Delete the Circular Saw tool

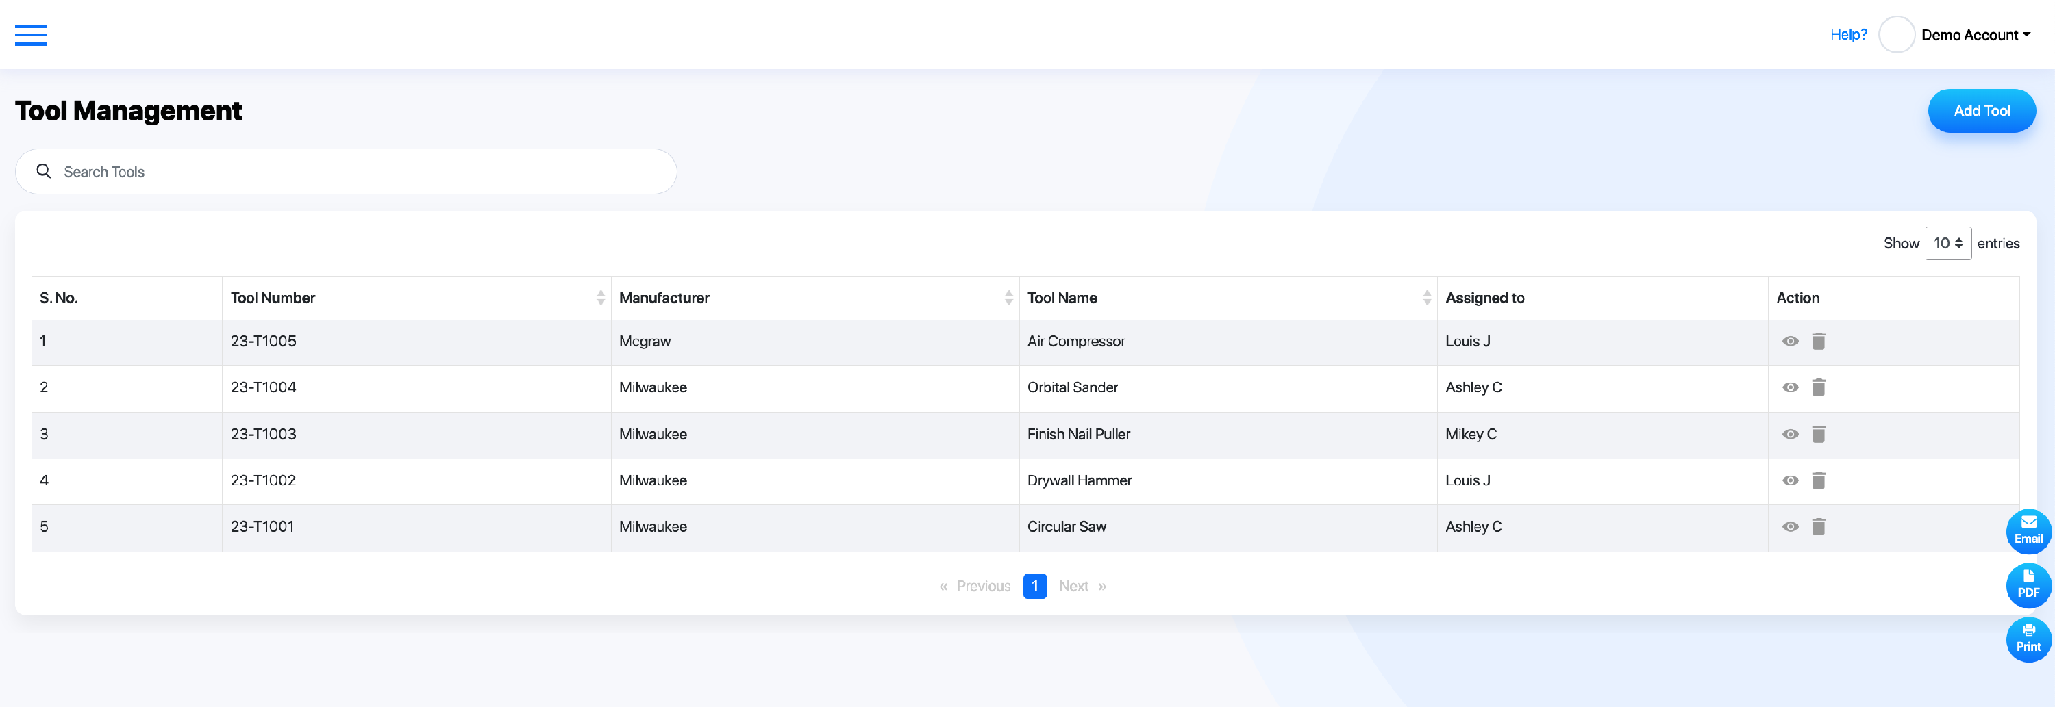(x=1818, y=527)
